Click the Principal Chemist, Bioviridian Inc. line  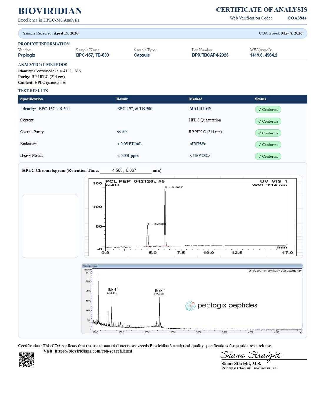coord(249,368)
